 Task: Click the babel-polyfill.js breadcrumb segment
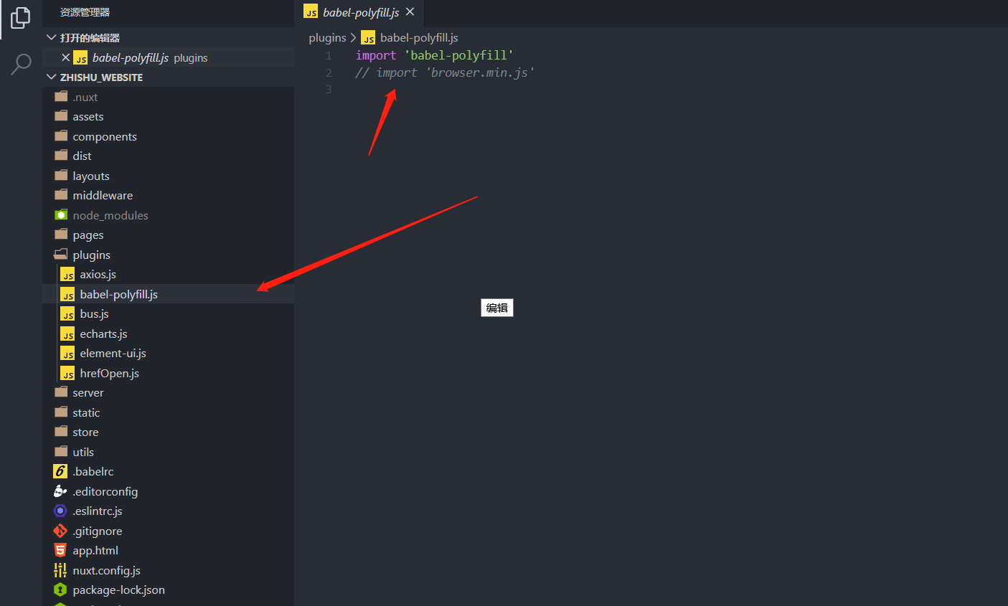(419, 37)
